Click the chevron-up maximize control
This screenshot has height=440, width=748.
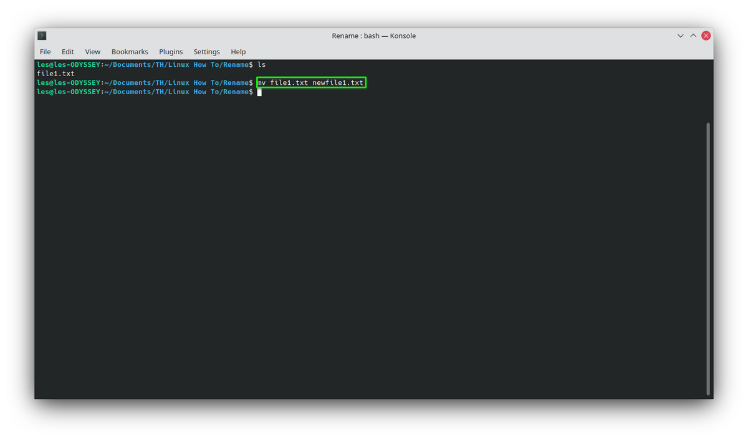point(693,36)
